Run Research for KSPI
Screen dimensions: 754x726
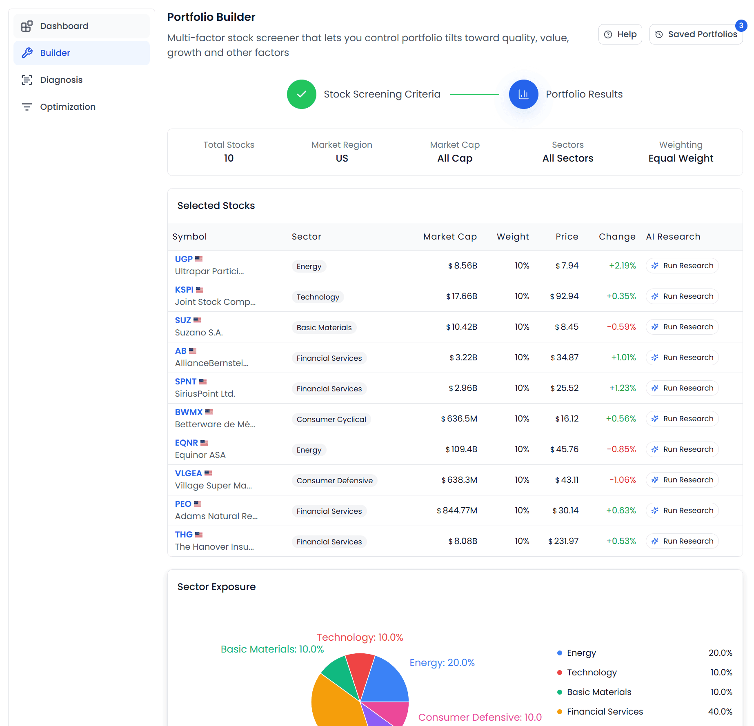[682, 296]
